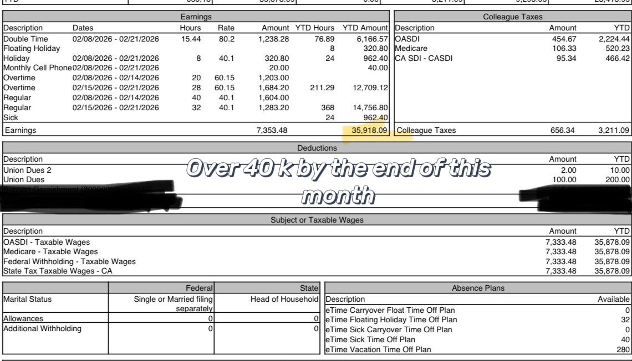Click the OASDI - Taxable Wages row
The image size is (632, 361).
pyautogui.click(x=317, y=243)
